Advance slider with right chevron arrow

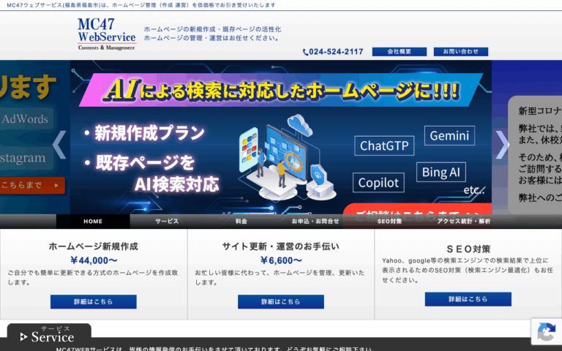coord(503,145)
